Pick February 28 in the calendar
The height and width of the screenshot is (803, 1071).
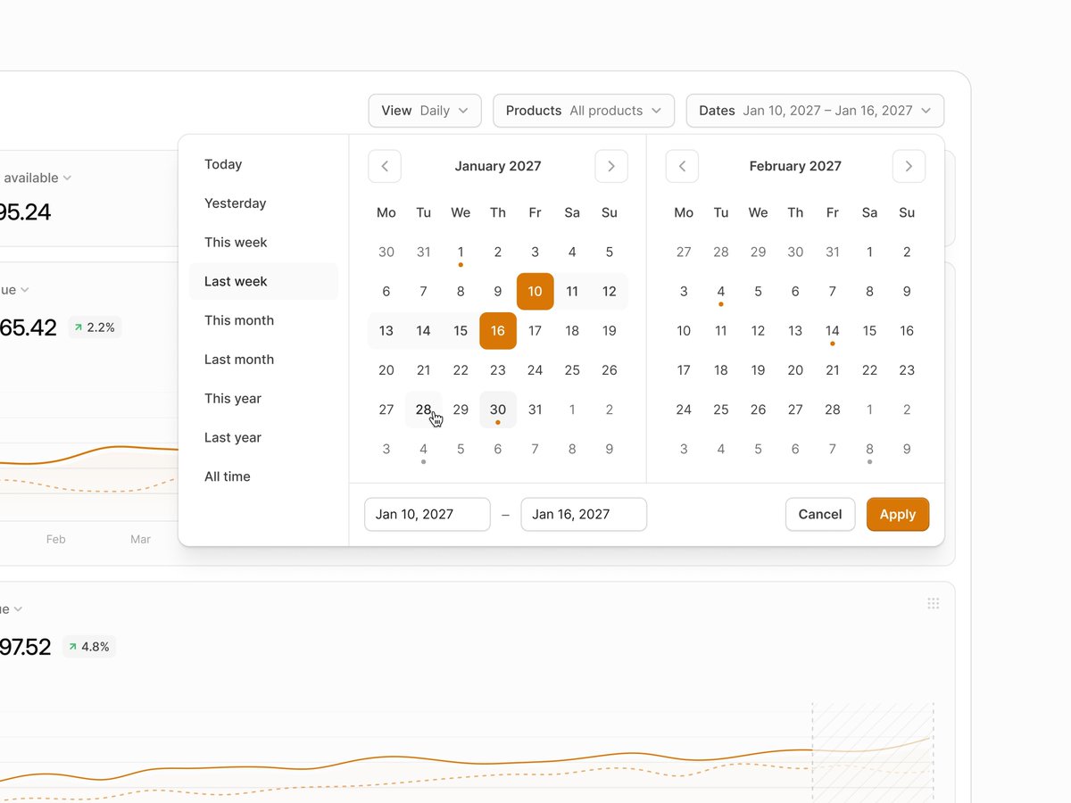pos(833,410)
